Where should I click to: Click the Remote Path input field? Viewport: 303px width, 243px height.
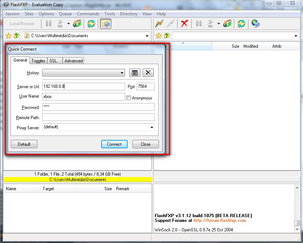(98, 117)
